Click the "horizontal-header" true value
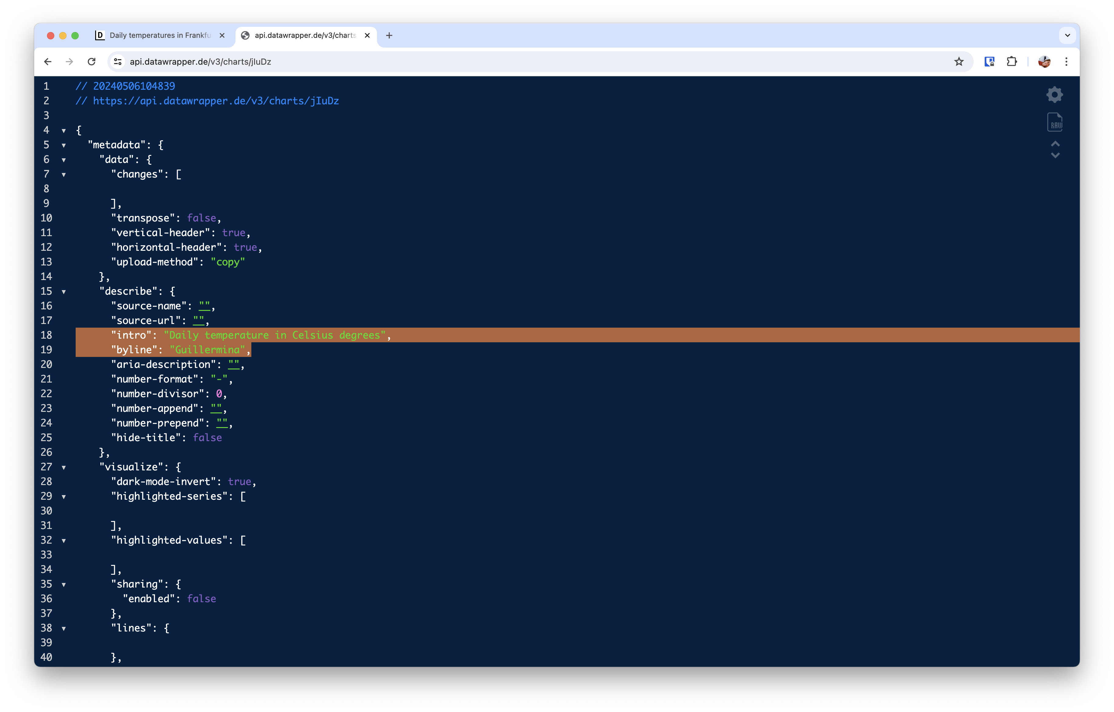This screenshot has width=1114, height=712. [x=245, y=247]
